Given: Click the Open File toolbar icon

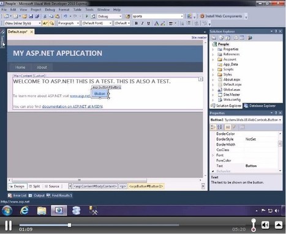Looking at the screenshot, I should click(x=24, y=16).
